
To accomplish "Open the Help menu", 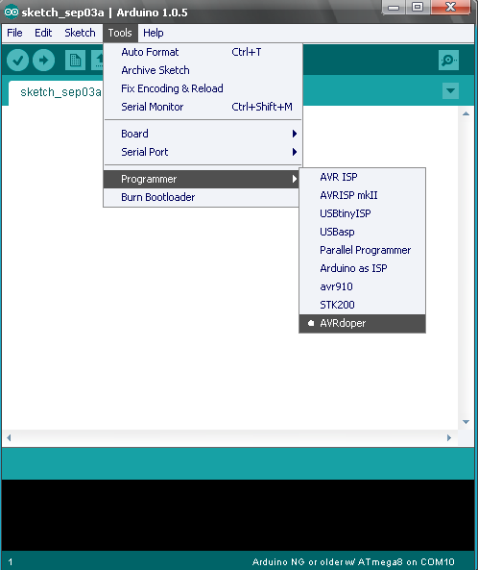I will click(154, 33).
